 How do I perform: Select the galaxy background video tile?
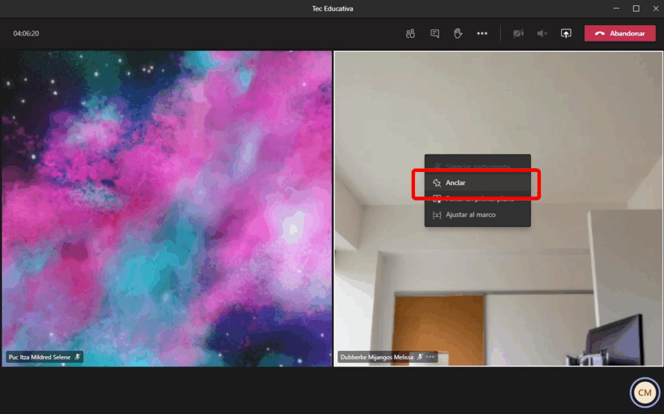[x=166, y=208]
